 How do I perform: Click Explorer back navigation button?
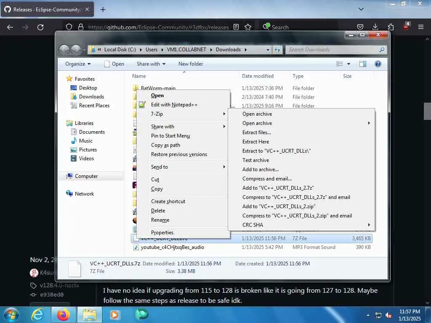64,50
